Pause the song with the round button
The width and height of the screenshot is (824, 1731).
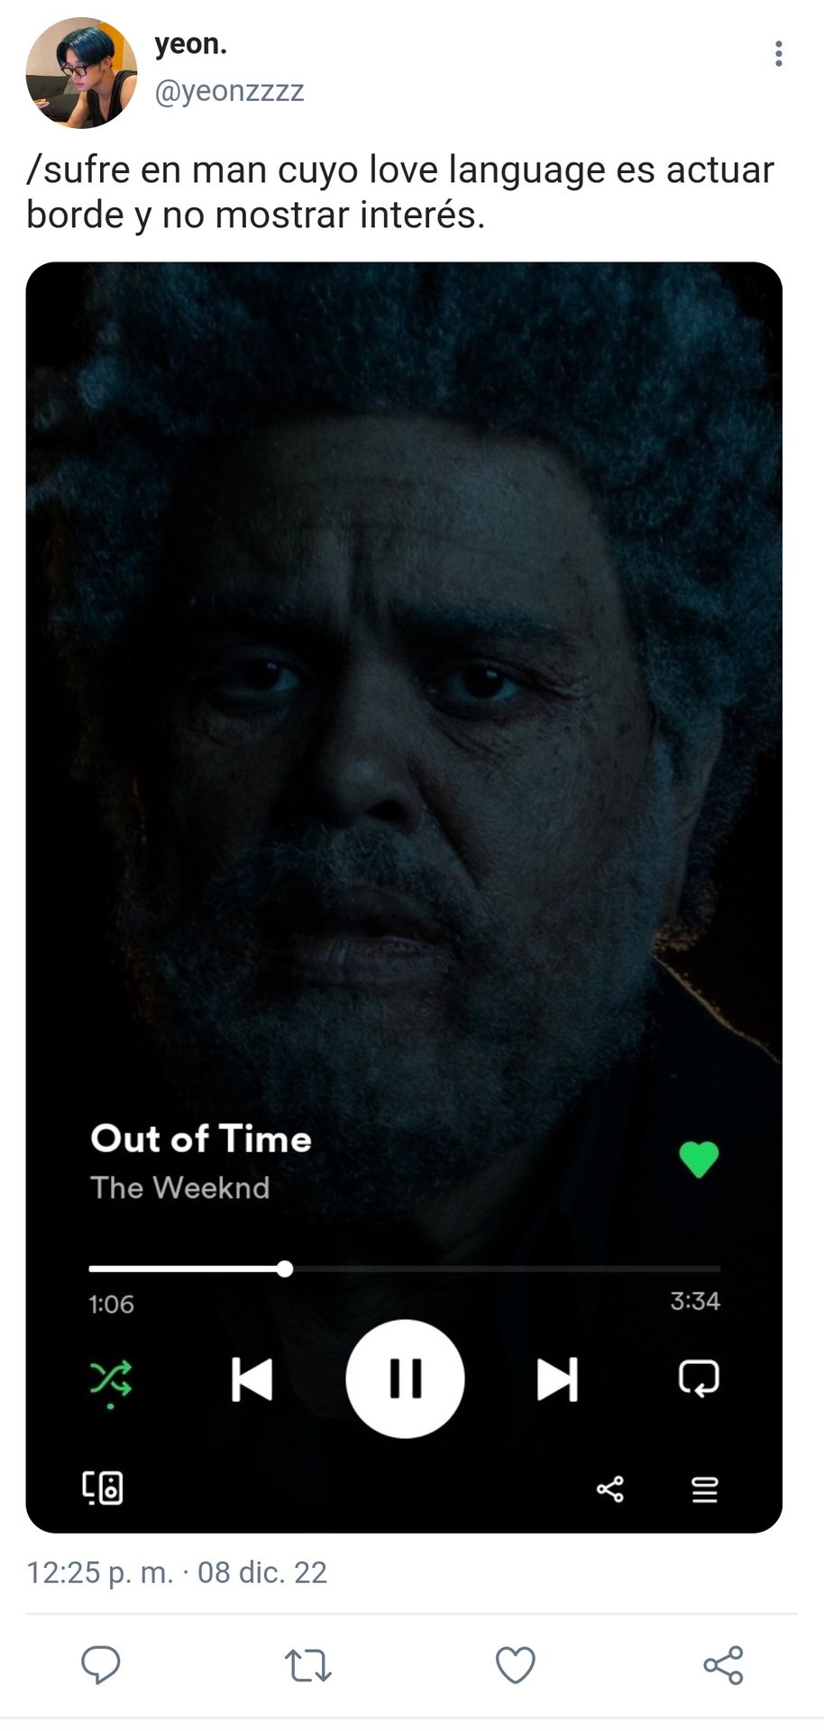tap(405, 1378)
